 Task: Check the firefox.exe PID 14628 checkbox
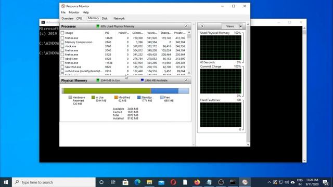pyautogui.click(x=62, y=38)
